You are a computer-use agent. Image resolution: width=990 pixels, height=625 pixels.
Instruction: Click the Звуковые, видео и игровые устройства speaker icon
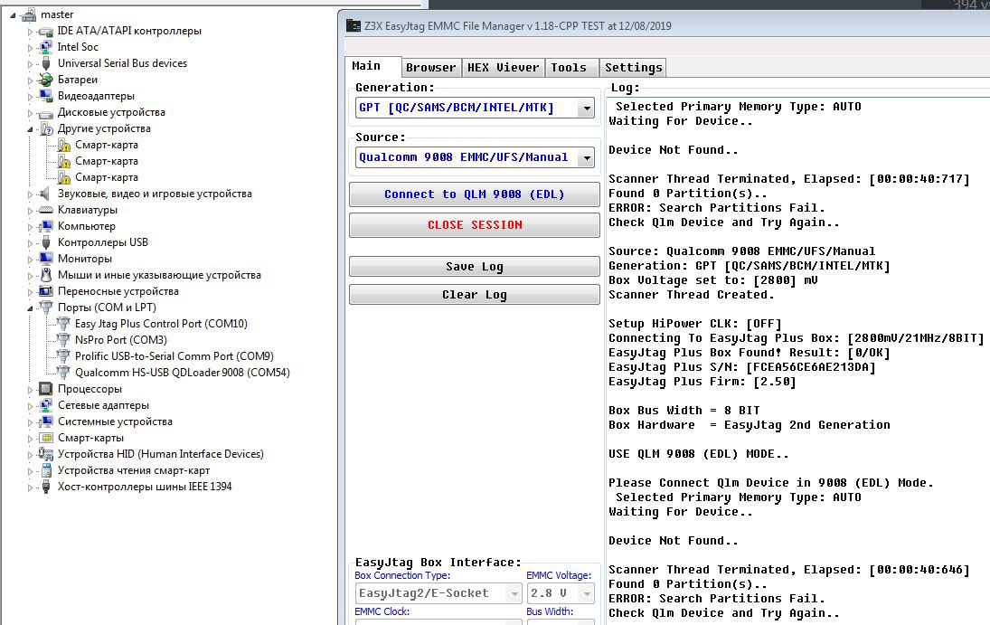point(44,194)
